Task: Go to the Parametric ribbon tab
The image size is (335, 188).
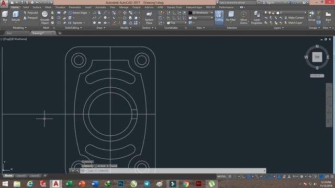Action: coord(75,7)
